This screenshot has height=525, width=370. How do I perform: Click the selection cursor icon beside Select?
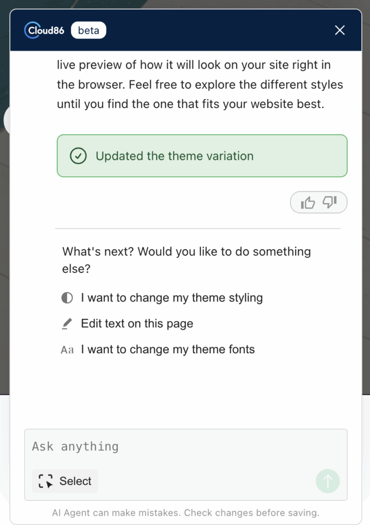click(x=46, y=481)
